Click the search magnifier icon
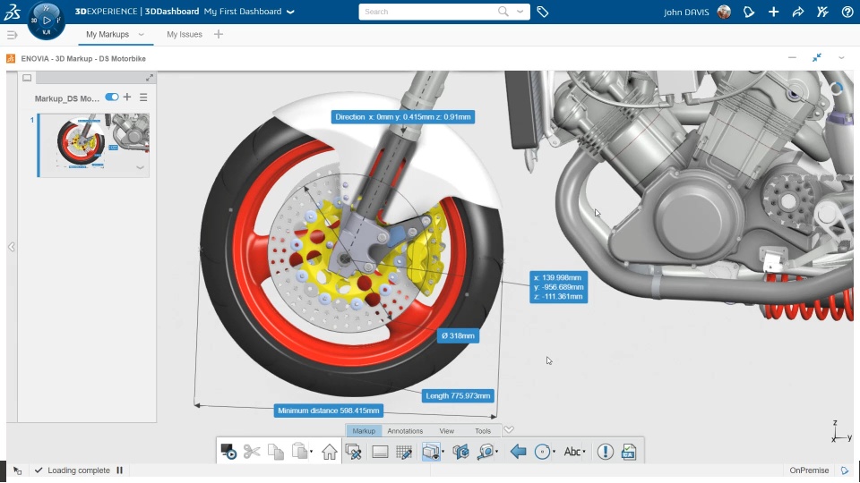 click(503, 11)
